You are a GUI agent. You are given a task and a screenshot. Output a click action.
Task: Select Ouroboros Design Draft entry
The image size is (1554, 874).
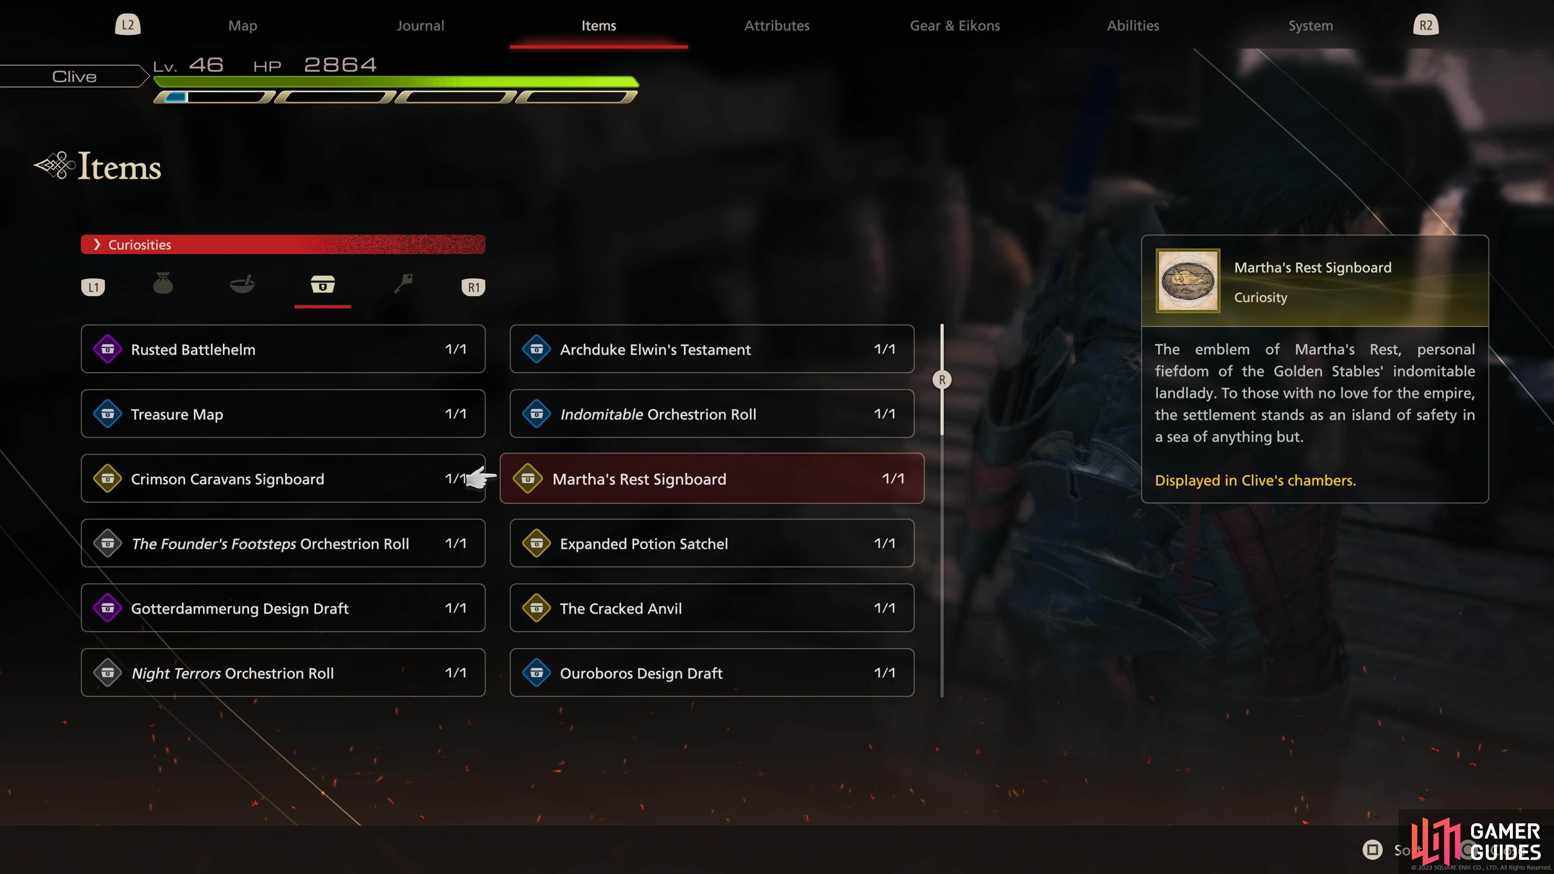pyautogui.click(x=712, y=673)
